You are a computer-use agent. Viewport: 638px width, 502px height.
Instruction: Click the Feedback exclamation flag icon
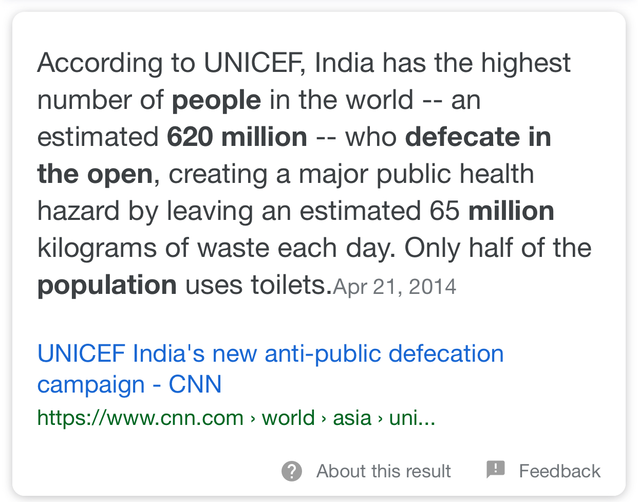[x=496, y=470]
